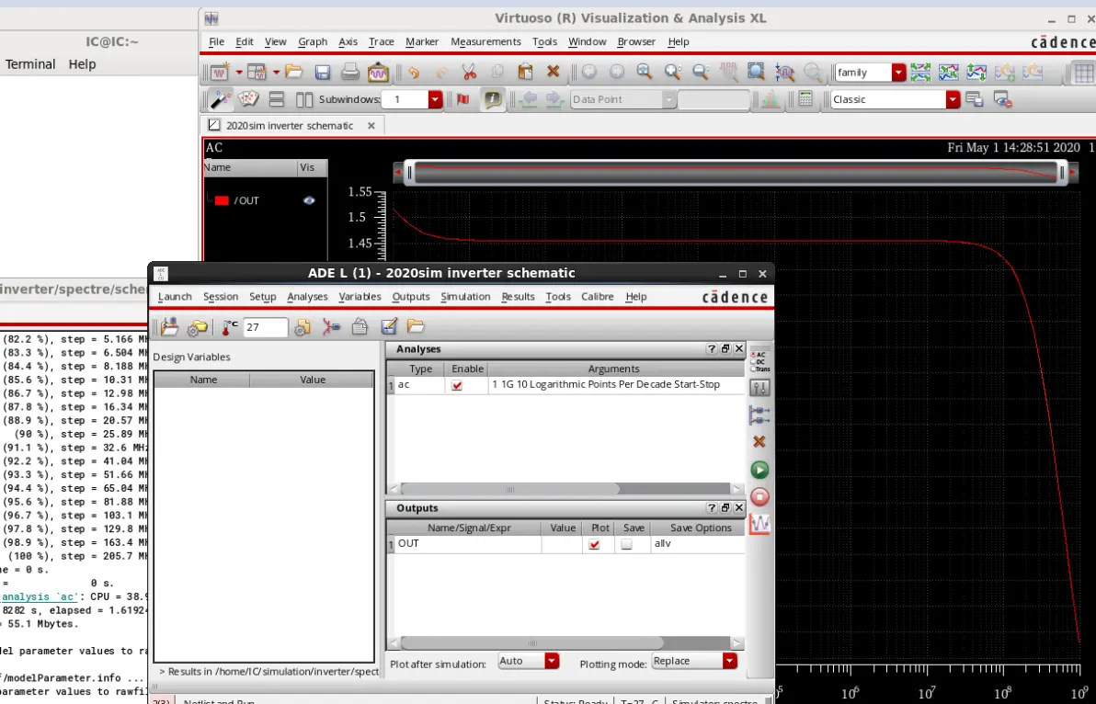Image resolution: width=1096 pixels, height=704 pixels.
Task: Click the green Netlist and Run button
Action: pyautogui.click(x=759, y=470)
